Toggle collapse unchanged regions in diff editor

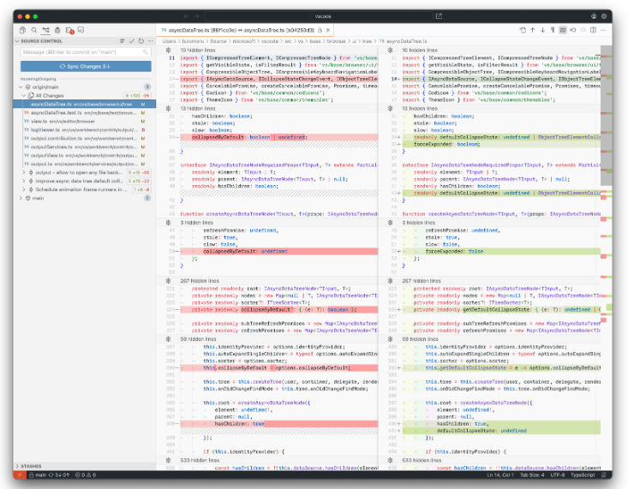(x=563, y=29)
